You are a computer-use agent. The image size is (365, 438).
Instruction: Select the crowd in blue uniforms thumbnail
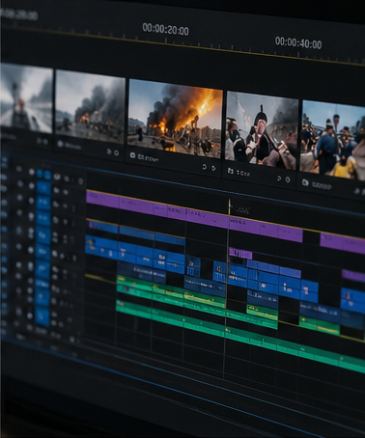point(333,140)
